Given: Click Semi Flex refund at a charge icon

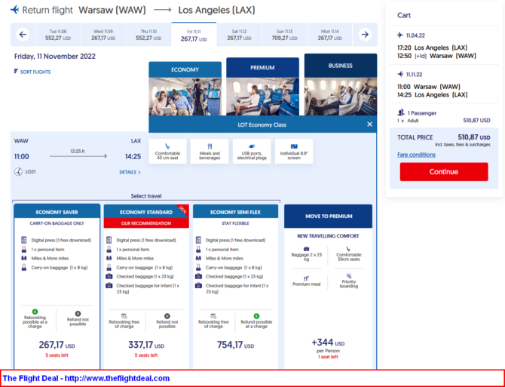Looking at the screenshot, I should click(256, 316).
